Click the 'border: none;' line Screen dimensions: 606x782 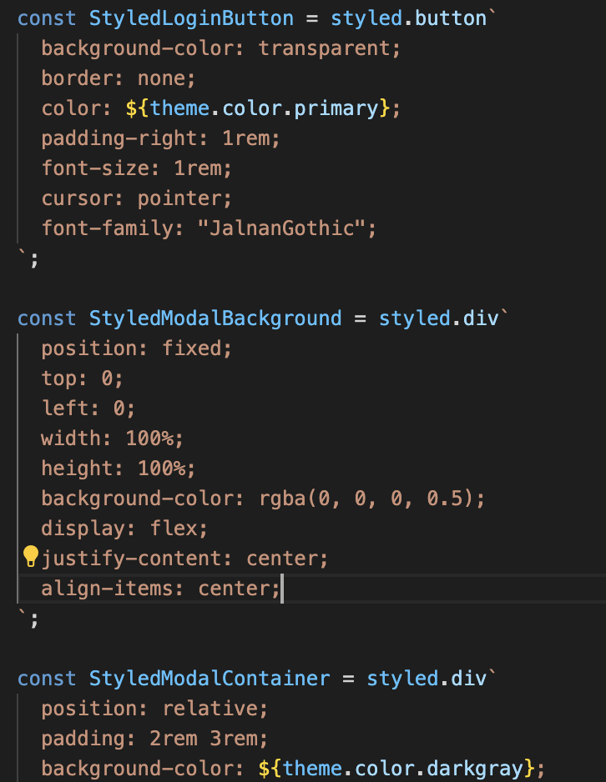[119, 79]
